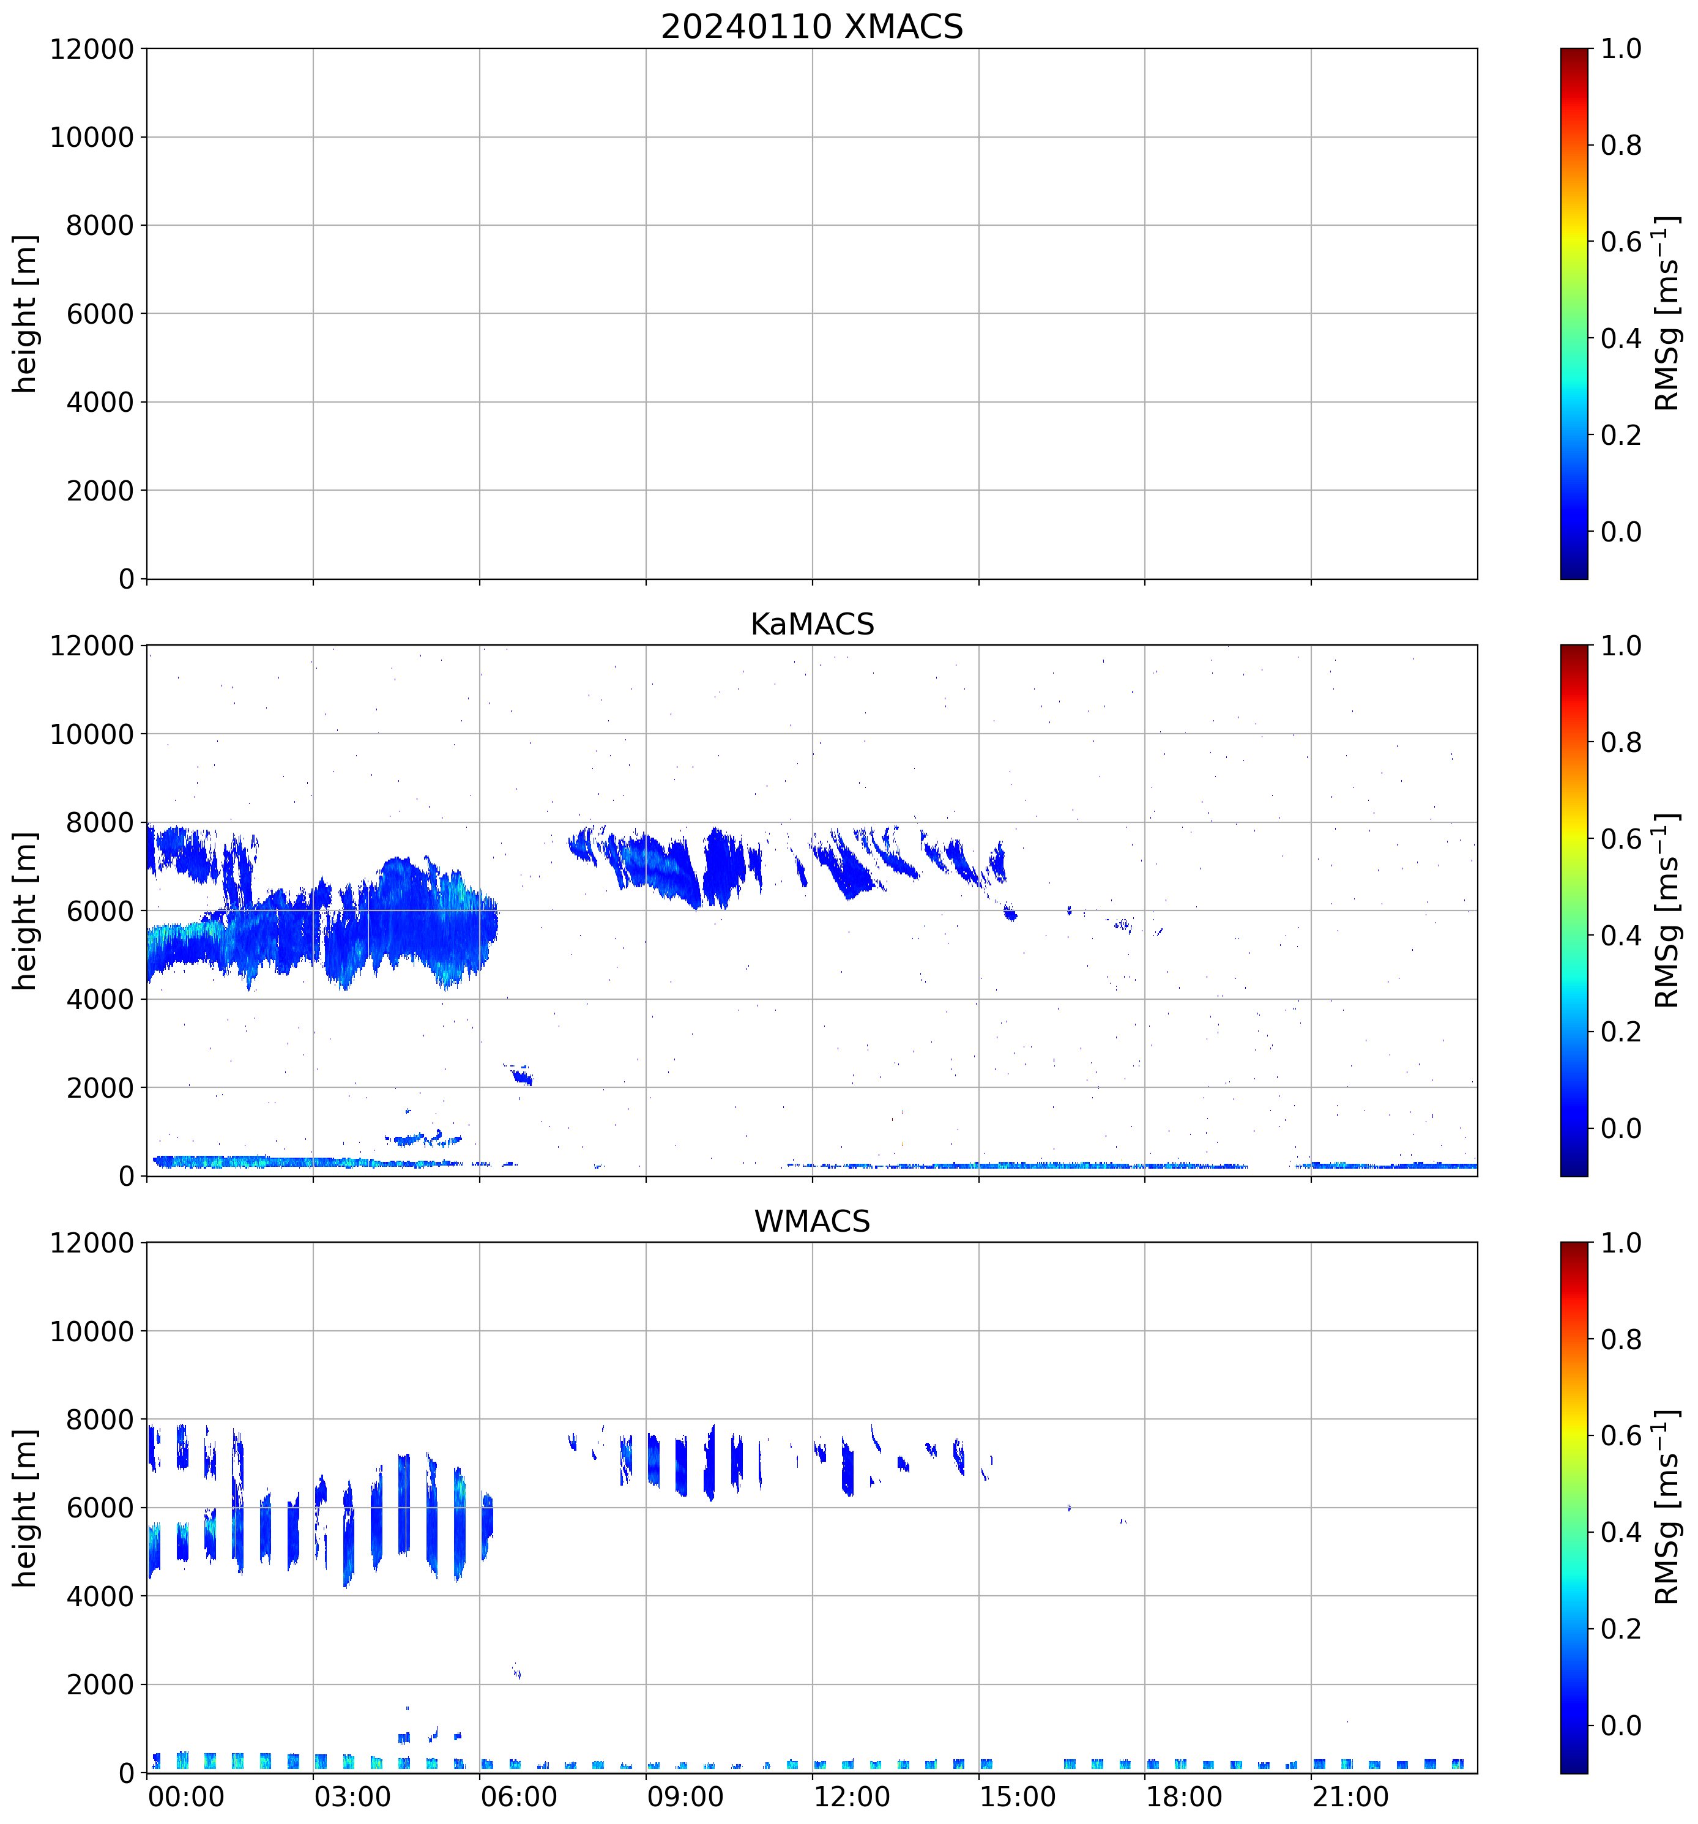This screenshot has width=1698, height=1824.
Task: Click the 1.0 tick on KaMACS colorbar
Action: pos(1621,646)
